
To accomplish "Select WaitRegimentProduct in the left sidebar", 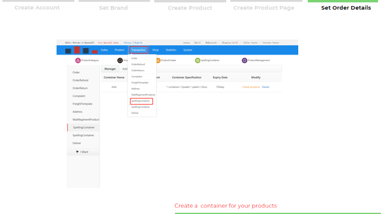I will click(x=86, y=119).
